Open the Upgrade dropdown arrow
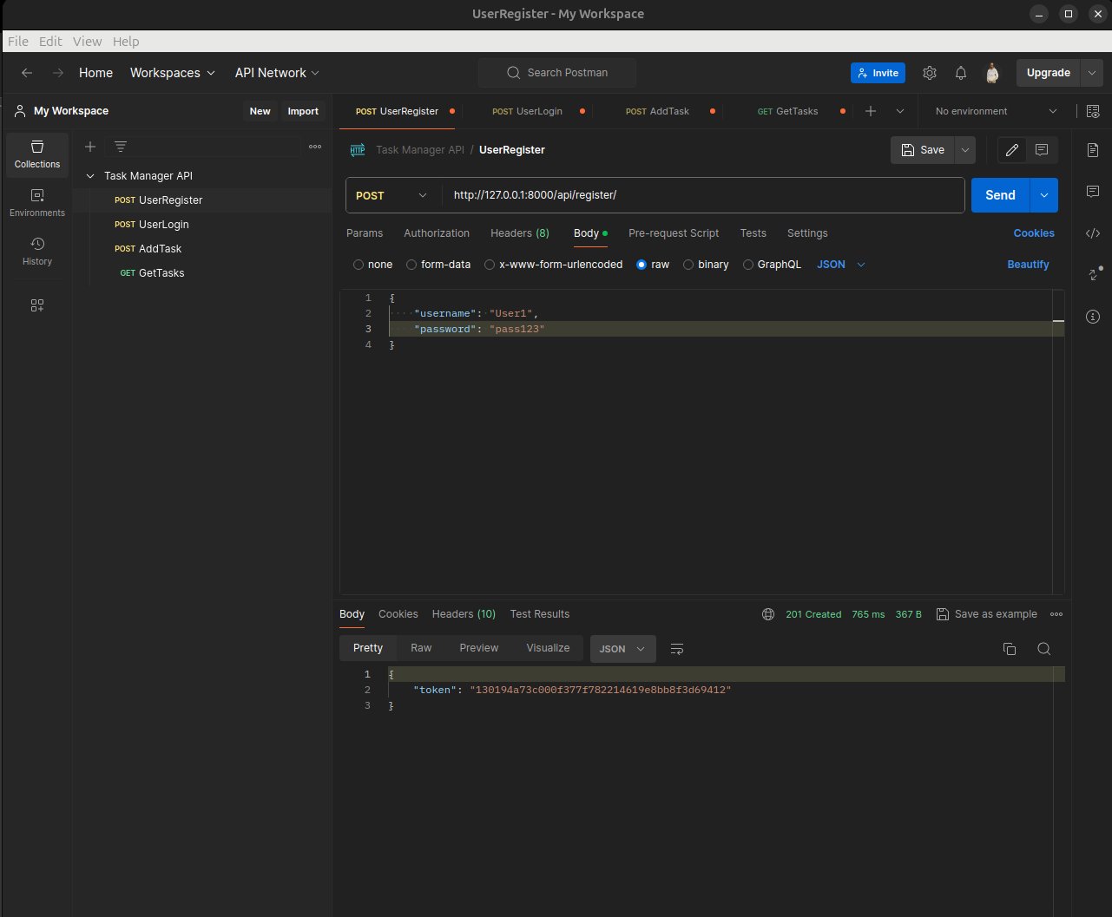1112x917 pixels. [x=1092, y=73]
